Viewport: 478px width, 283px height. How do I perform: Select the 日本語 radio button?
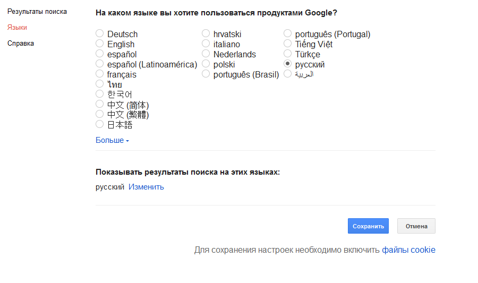click(x=99, y=125)
